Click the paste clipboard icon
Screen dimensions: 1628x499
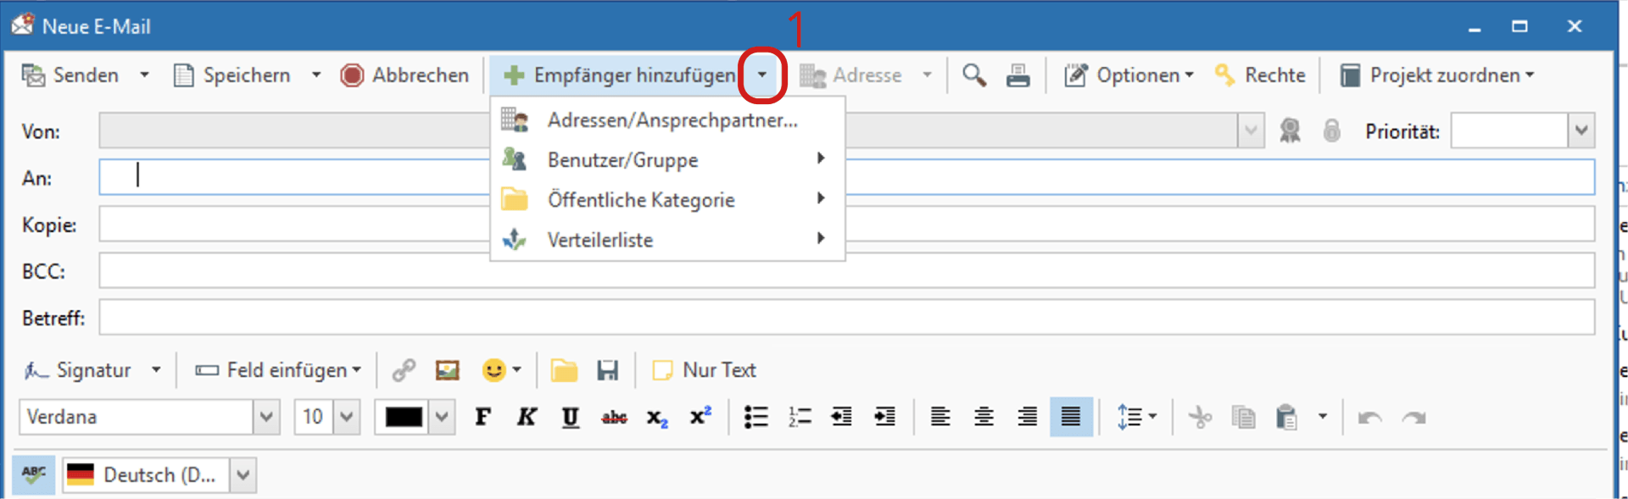click(x=1286, y=417)
